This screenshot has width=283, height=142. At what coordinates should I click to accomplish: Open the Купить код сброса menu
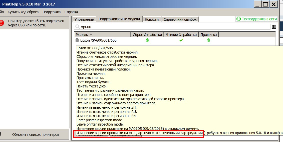coord(23,12)
